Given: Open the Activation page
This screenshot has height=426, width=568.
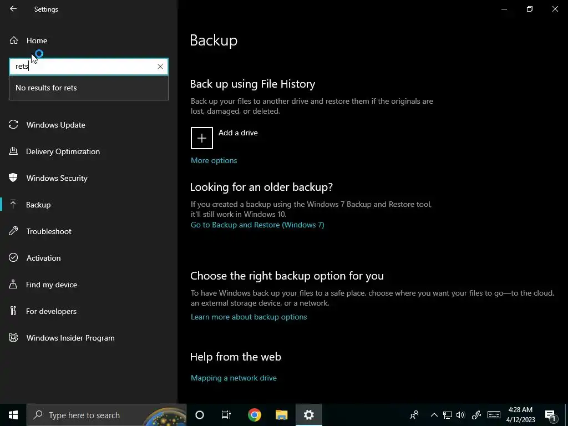Looking at the screenshot, I should (89, 258).
